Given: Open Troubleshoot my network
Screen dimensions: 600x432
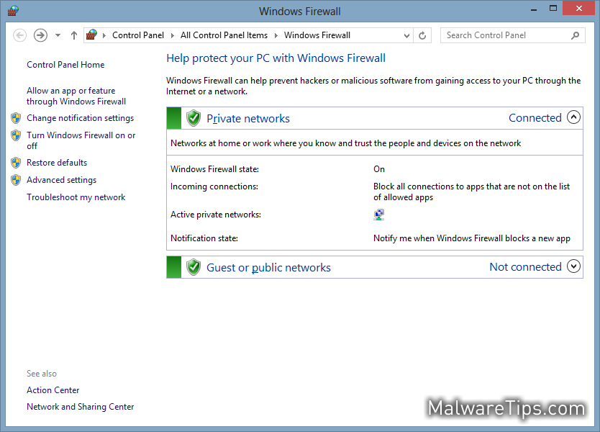Looking at the screenshot, I should pos(76,197).
